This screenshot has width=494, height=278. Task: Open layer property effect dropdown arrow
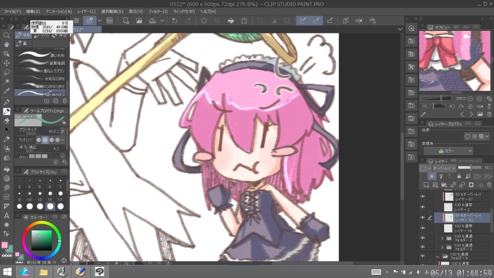point(487,136)
